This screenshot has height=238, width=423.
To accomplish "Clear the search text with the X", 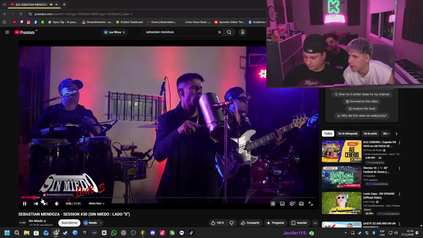I will (x=219, y=32).
